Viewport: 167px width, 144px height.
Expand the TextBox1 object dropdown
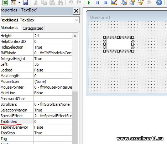[77, 20]
